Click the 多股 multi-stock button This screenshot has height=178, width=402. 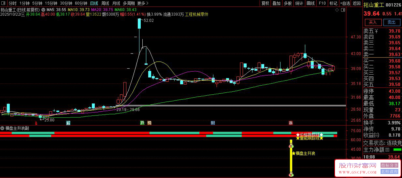pos(288,3)
